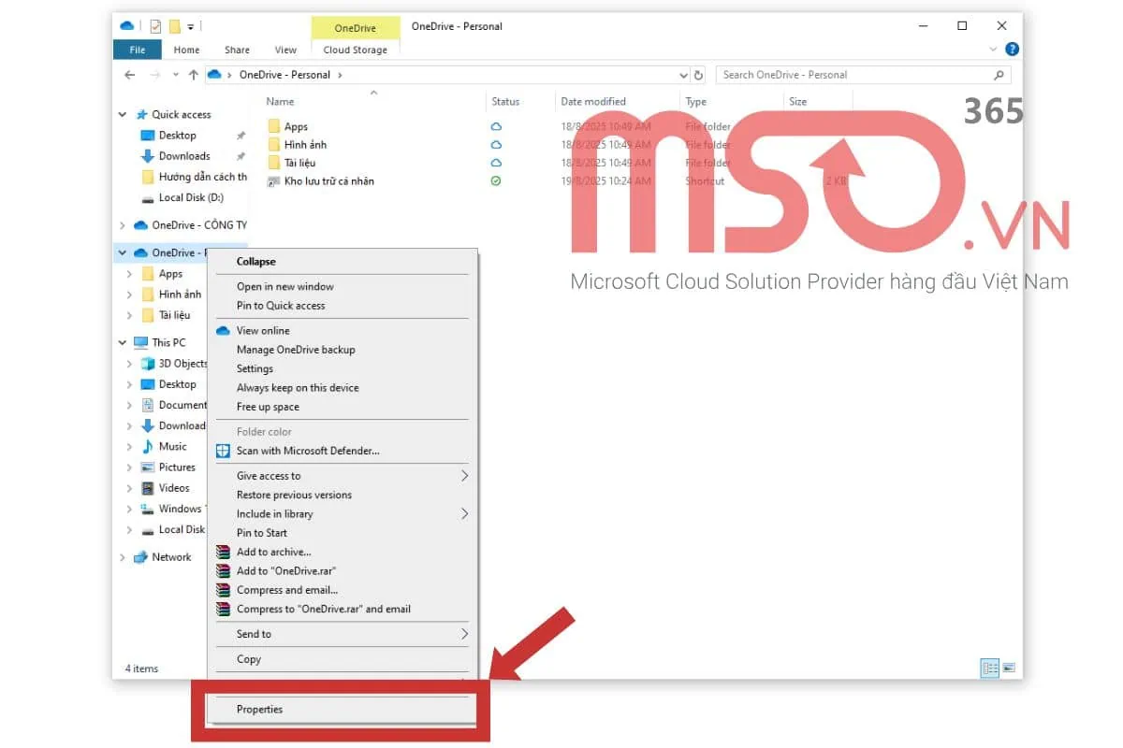Screen dimensions: 1123x748
Task: Expand the OneDrive - CÔNG TY node
Action: 123,225
